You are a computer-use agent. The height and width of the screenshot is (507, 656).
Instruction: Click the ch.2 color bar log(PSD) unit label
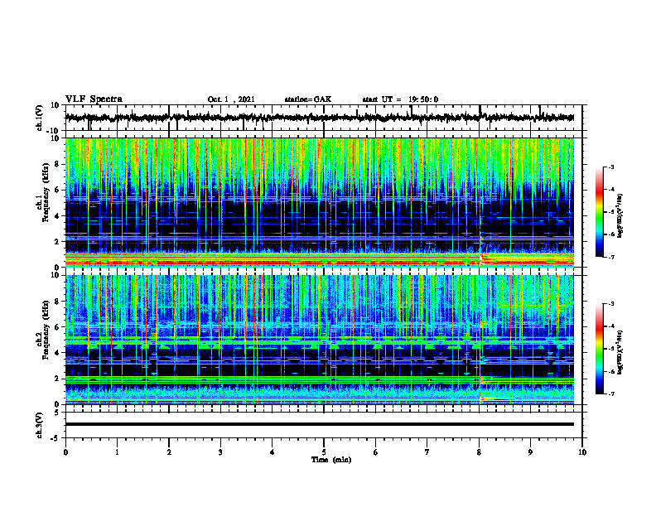(620, 353)
